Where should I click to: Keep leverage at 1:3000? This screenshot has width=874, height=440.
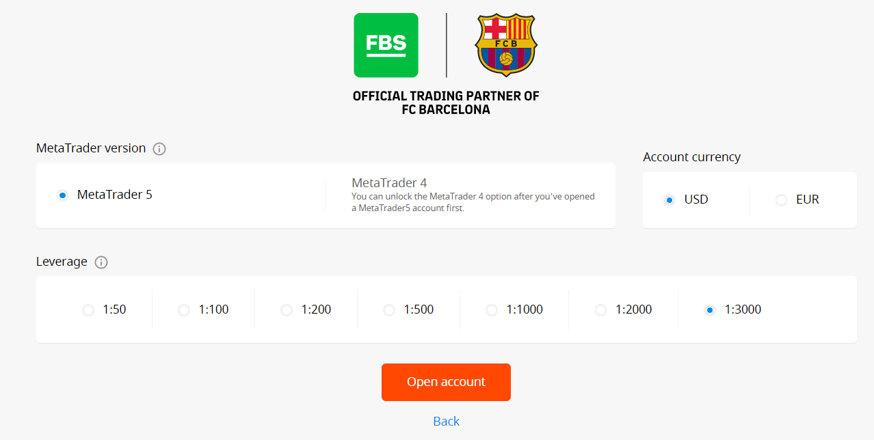(710, 310)
